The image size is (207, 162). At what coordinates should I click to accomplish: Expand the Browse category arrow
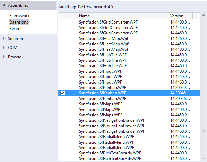(x=4, y=57)
